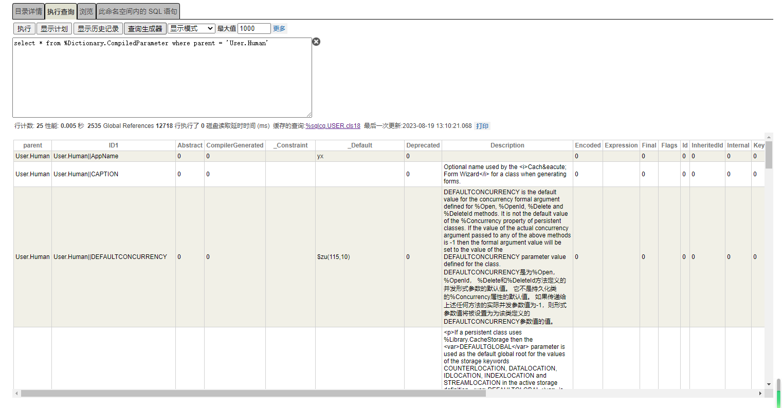
Task: Click the InheritedId column header
Action: (707, 145)
